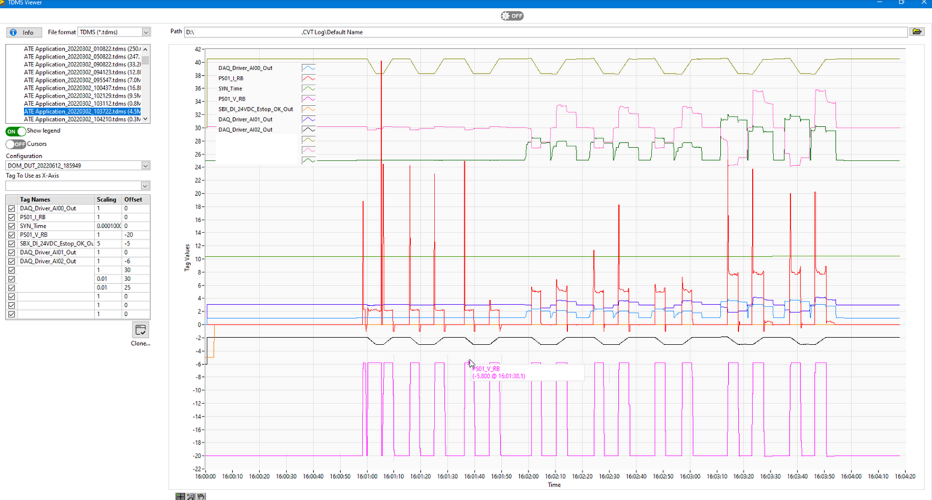The image size is (932, 500).
Task: Click the PS01_V_RB legend plot sample
Action: [x=309, y=99]
